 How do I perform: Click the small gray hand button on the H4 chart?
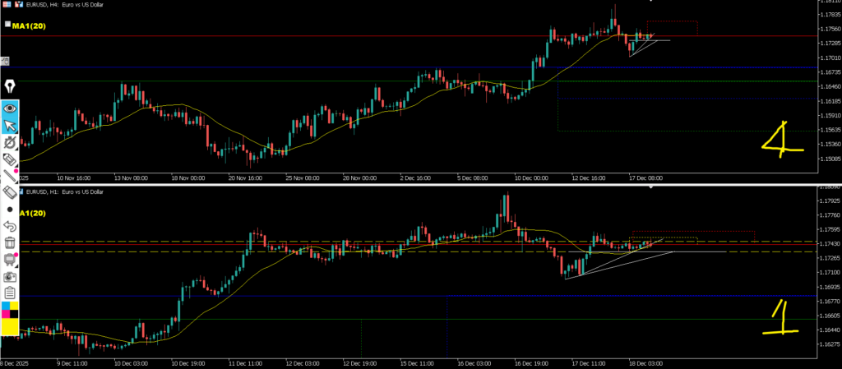pyautogui.click(x=4, y=61)
